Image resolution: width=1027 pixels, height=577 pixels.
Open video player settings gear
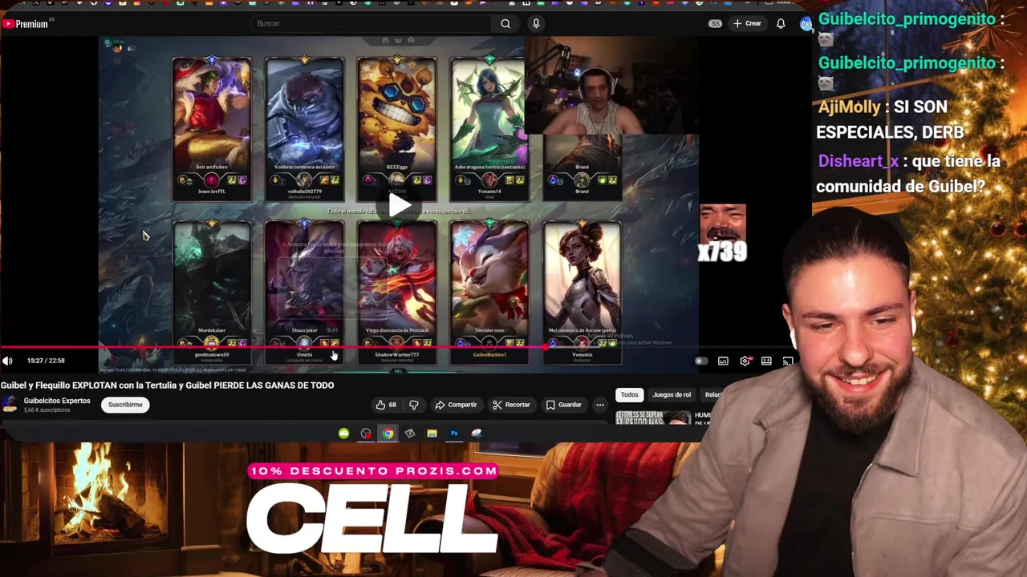click(745, 361)
